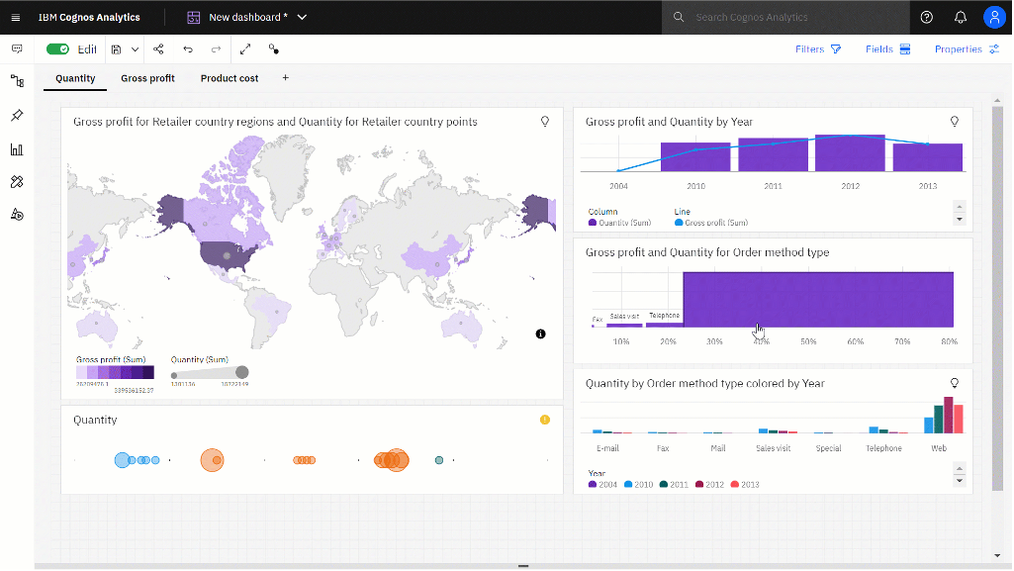Open the main navigation hamburger menu
The image size is (1014, 571).
coord(15,17)
